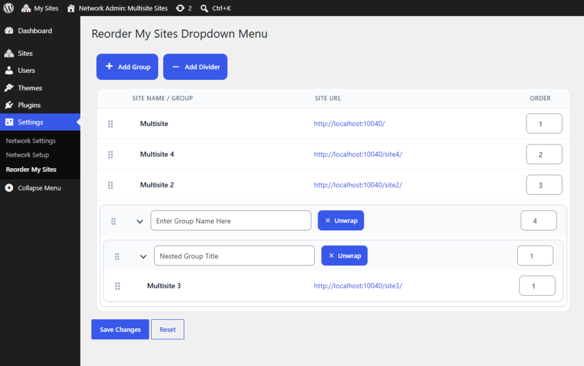Click the Reset button
This screenshot has width=584, height=366.
click(x=168, y=329)
